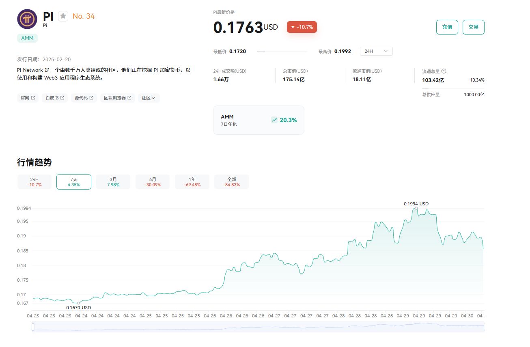Click the 0.1992 highest price value
The width and height of the screenshot is (530, 347).
(343, 52)
